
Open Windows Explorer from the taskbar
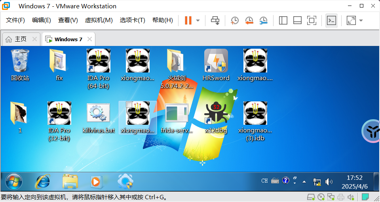tap(70, 182)
